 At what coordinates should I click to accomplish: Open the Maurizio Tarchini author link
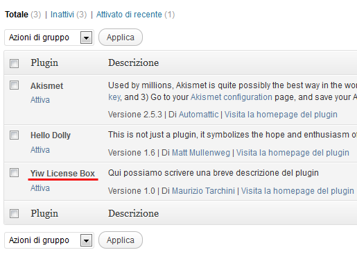[204, 191]
